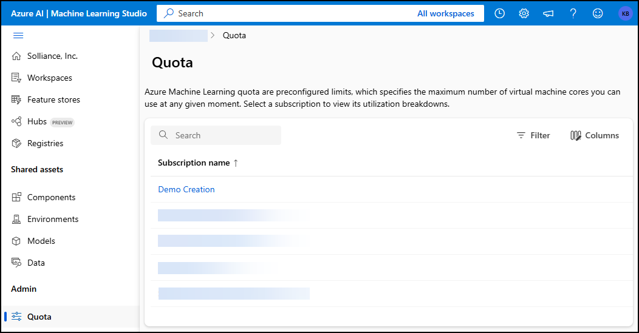Focus the subscription Search box
This screenshot has width=639, height=333.
(216, 135)
